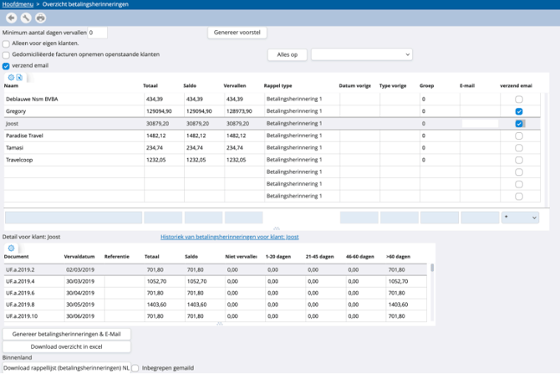The height and width of the screenshot is (374, 560).
Task: Open the wrench settings icon
Action: [x=26, y=18]
